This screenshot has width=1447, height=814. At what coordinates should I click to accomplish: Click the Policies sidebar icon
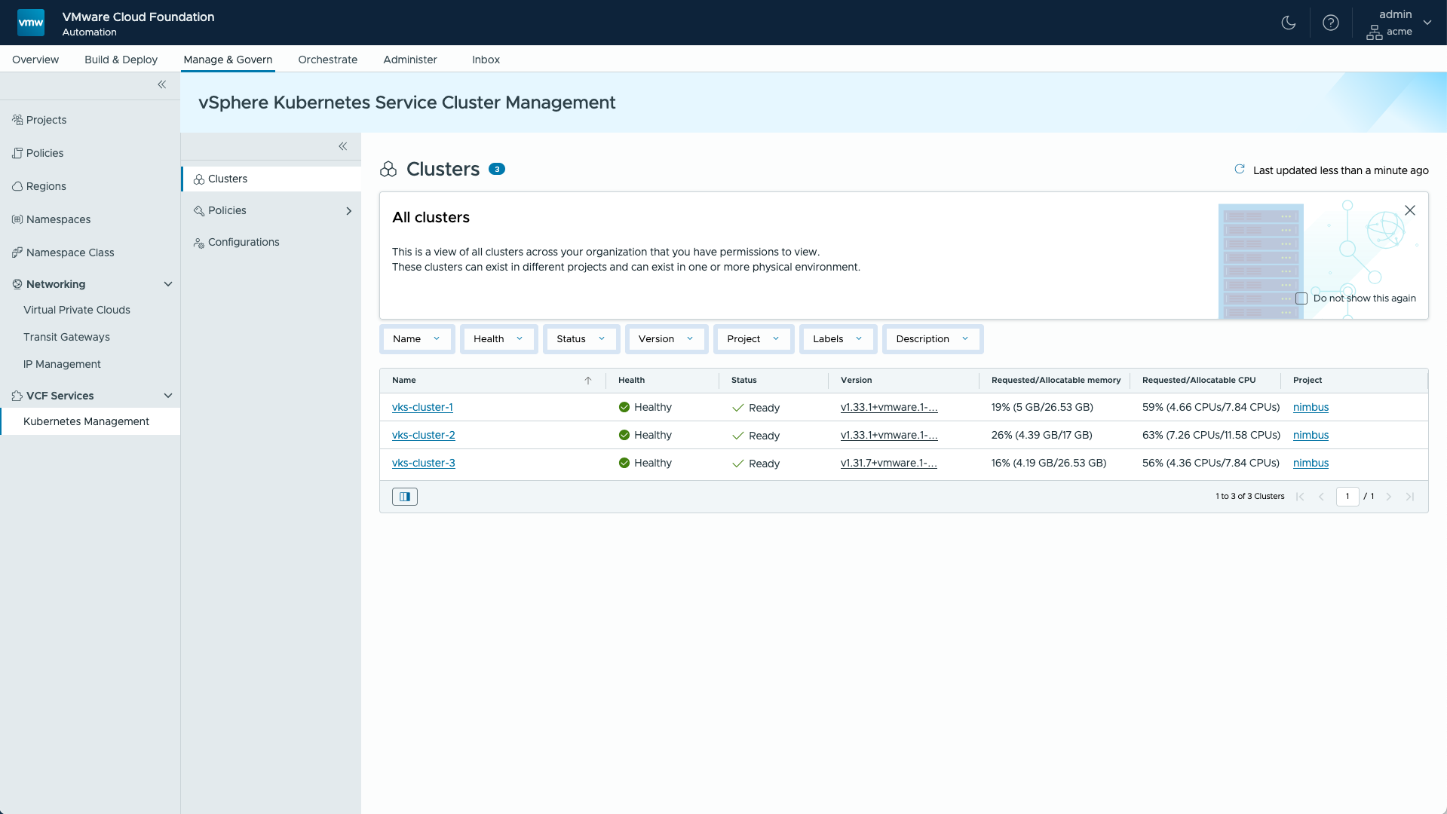17,153
